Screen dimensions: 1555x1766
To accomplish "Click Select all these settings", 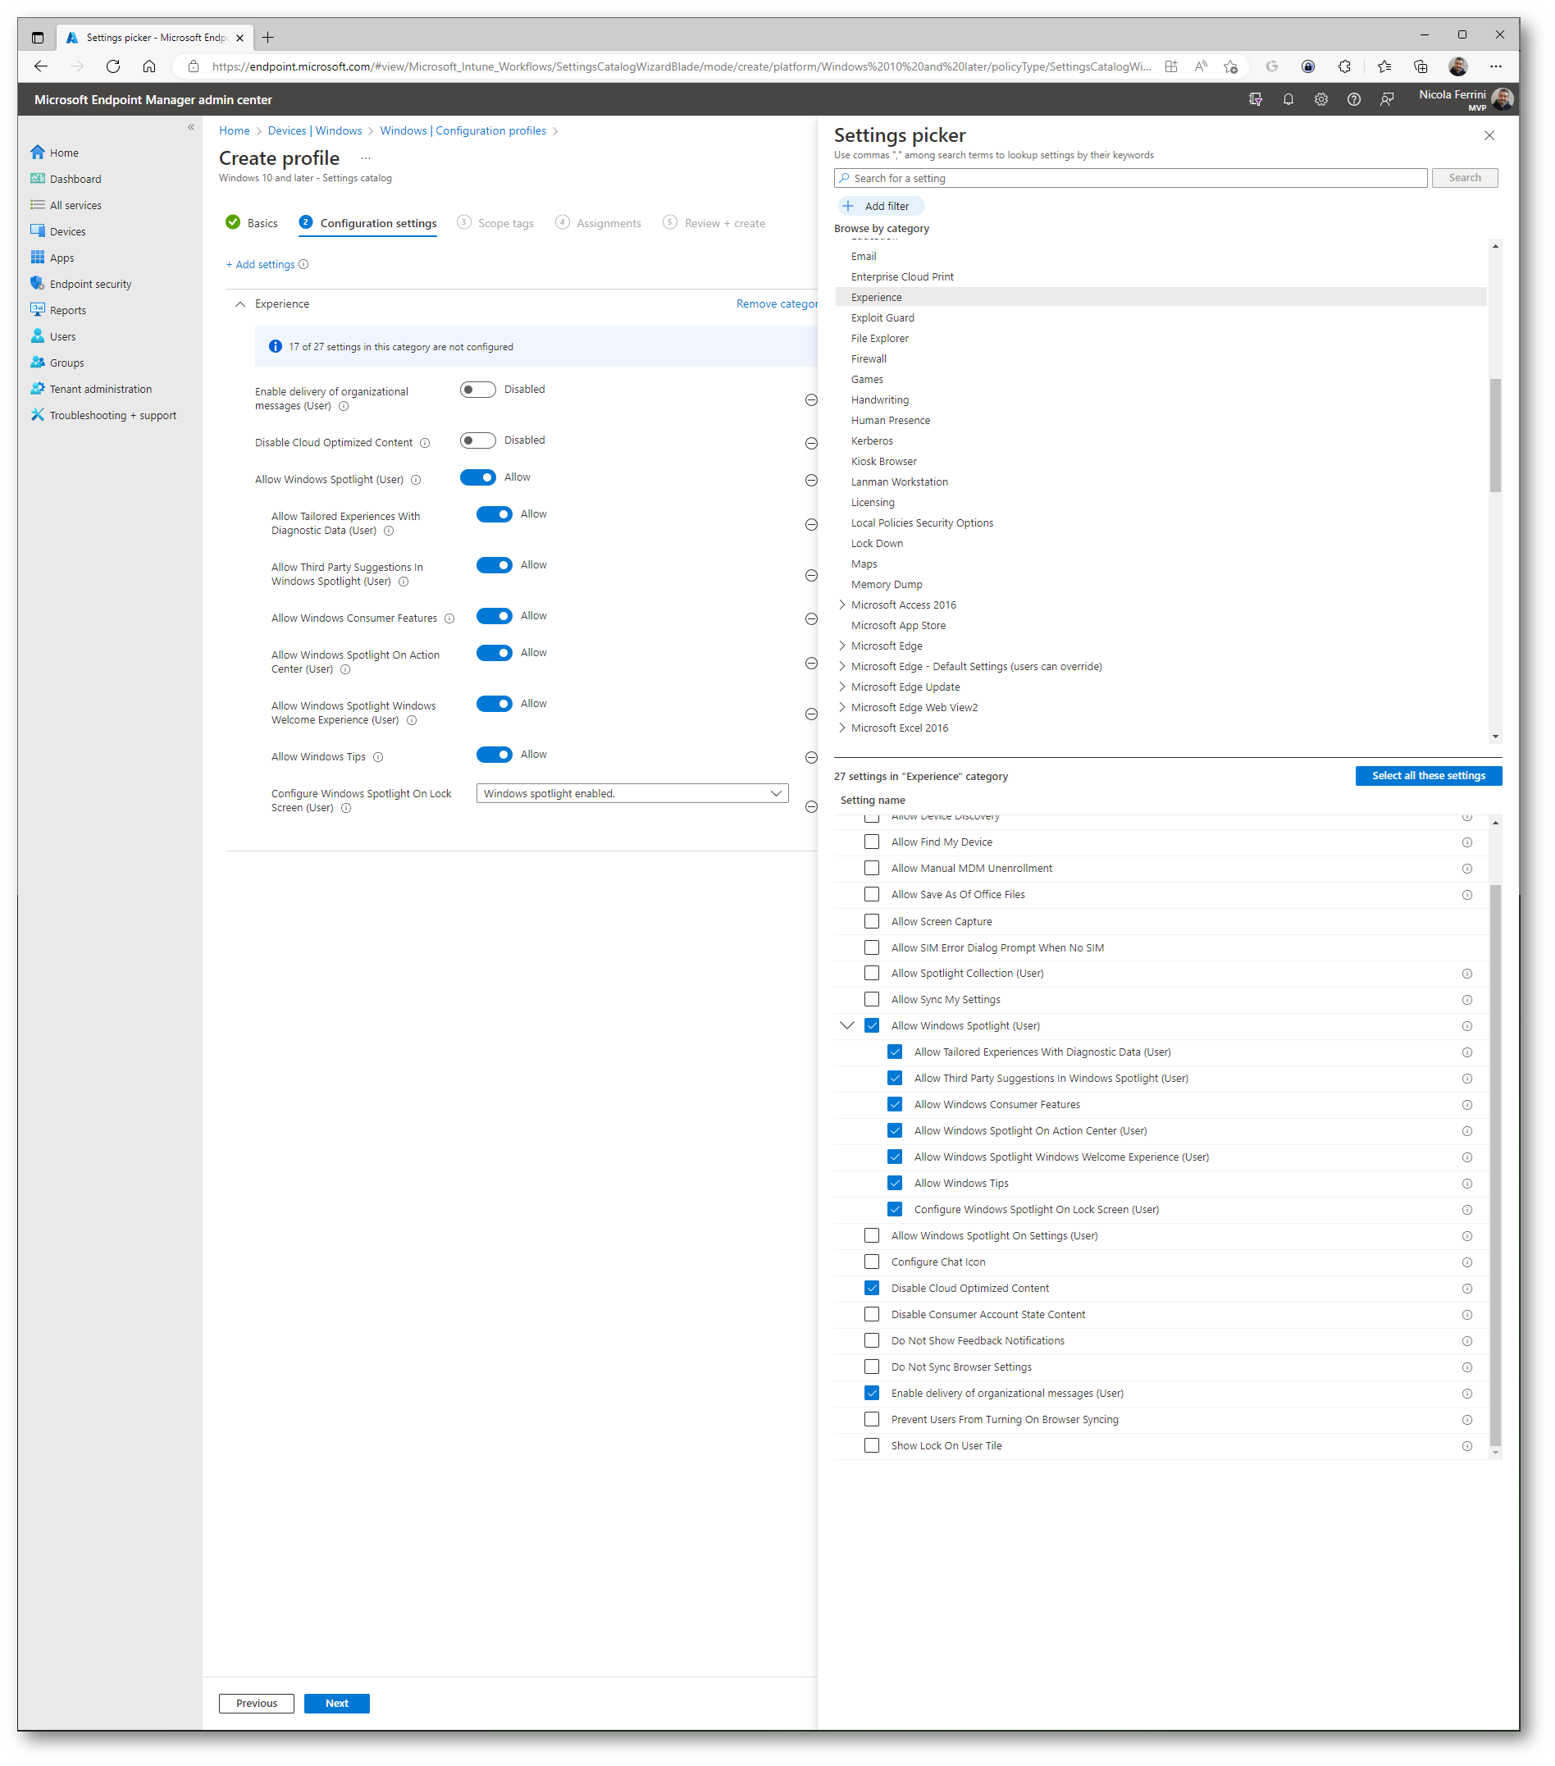I will click(x=1428, y=776).
